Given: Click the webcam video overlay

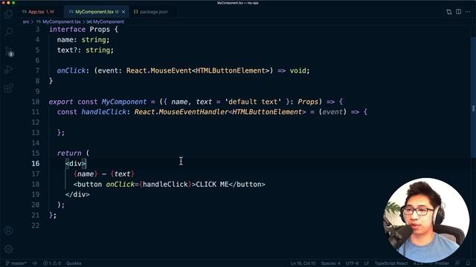Looking at the screenshot, I should [x=425, y=220].
